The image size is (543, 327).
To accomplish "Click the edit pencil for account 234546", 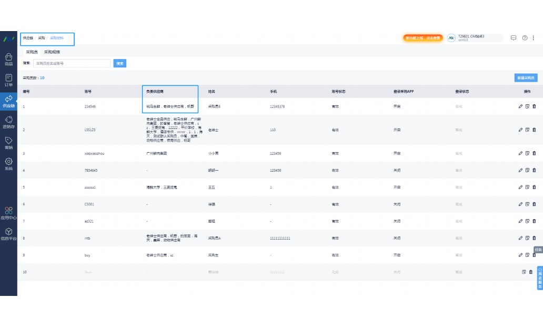I will [x=520, y=106].
